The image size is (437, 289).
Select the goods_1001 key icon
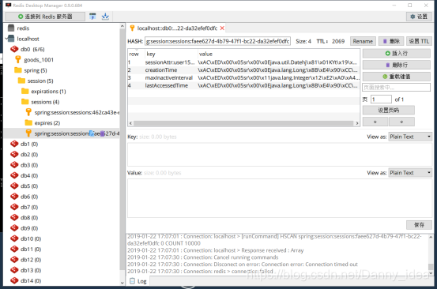(x=18, y=59)
